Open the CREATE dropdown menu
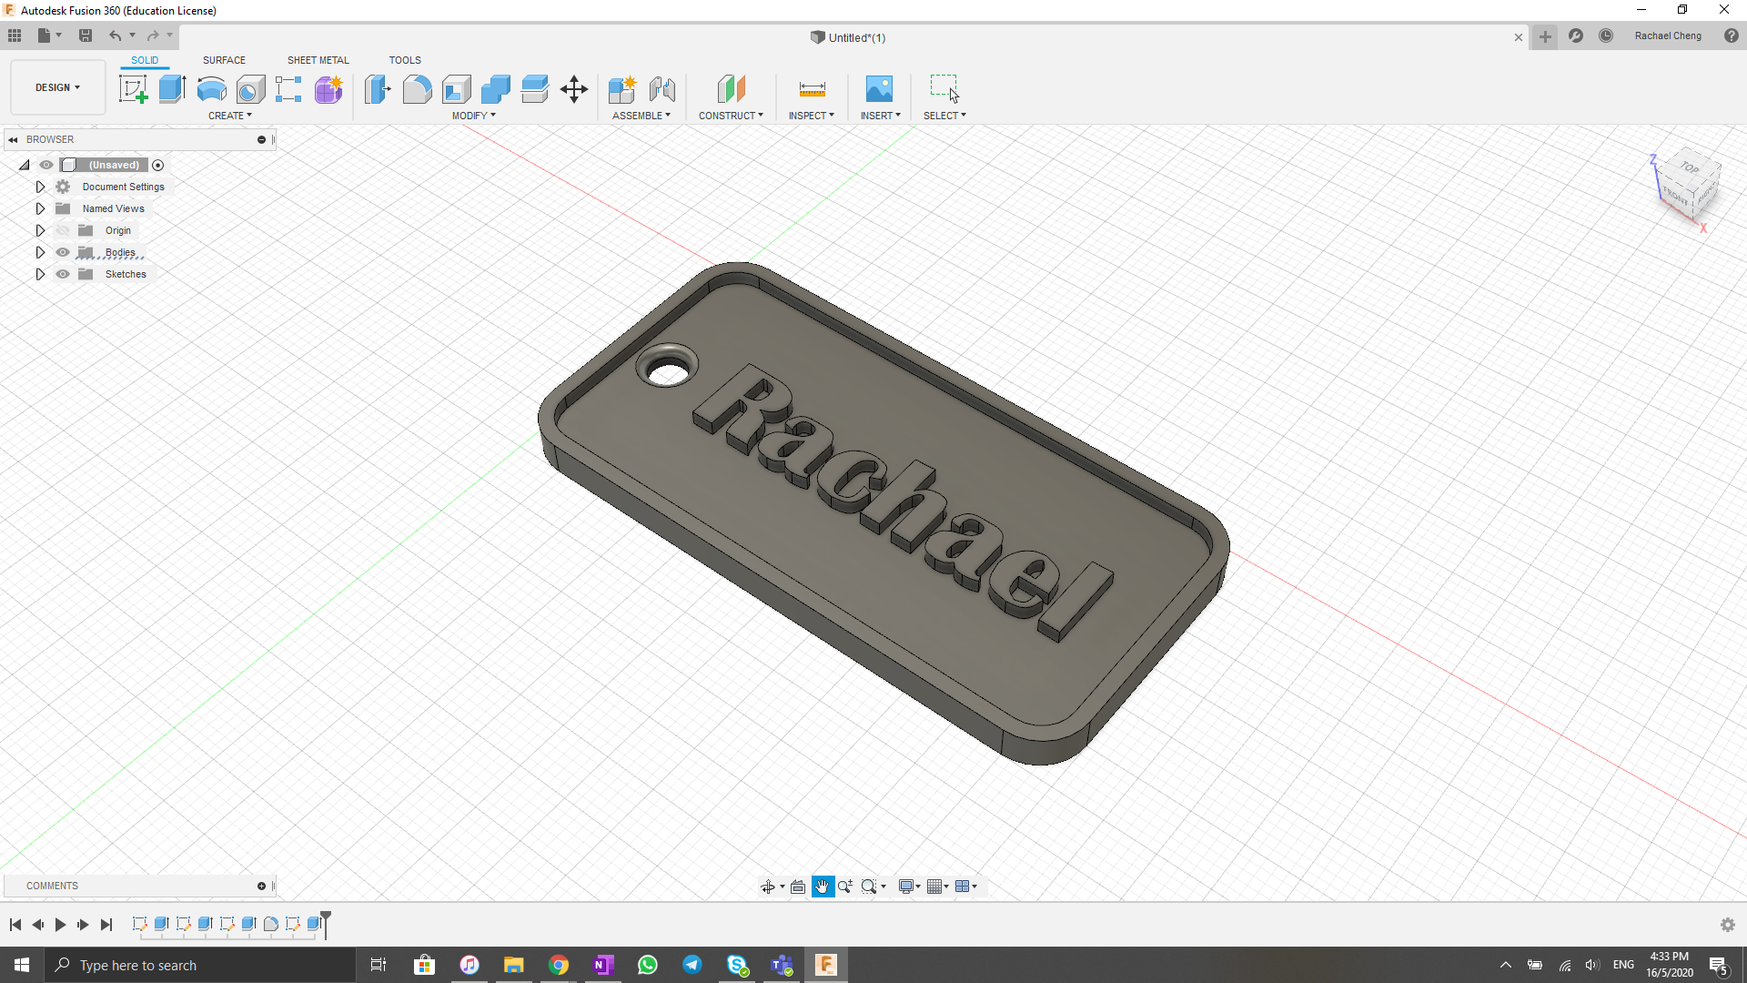Image resolution: width=1747 pixels, height=983 pixels. [x=230, y=116]
